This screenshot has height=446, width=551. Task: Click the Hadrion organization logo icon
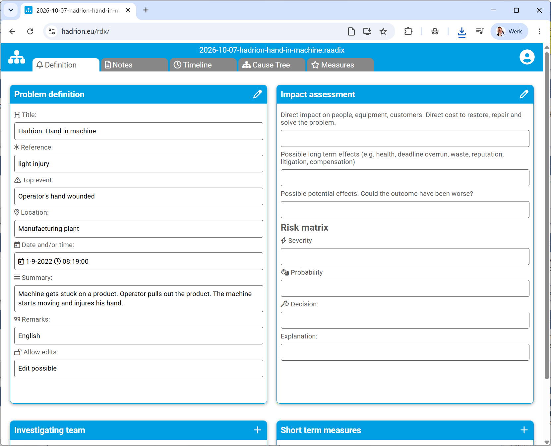tap(17, 57)
